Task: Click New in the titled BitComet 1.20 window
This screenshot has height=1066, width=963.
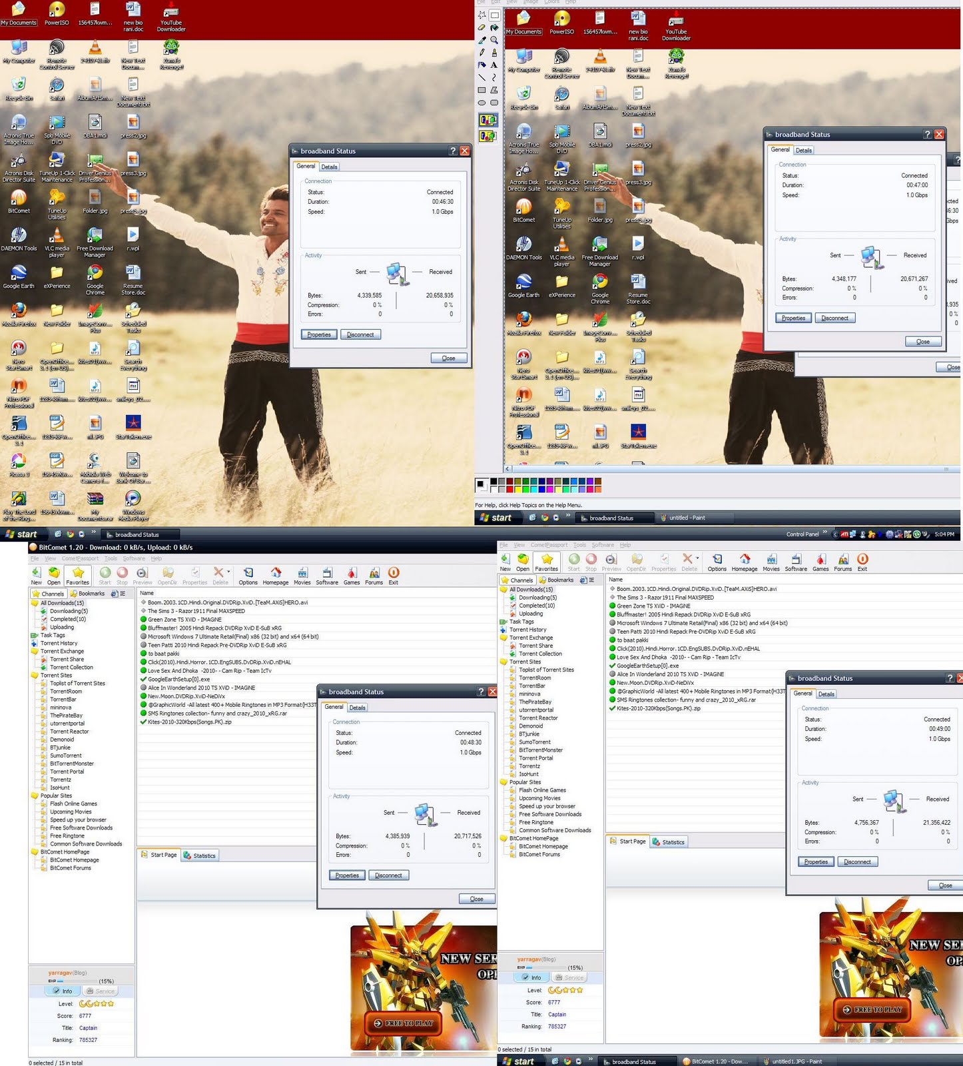Action: (x=37, y=576)
